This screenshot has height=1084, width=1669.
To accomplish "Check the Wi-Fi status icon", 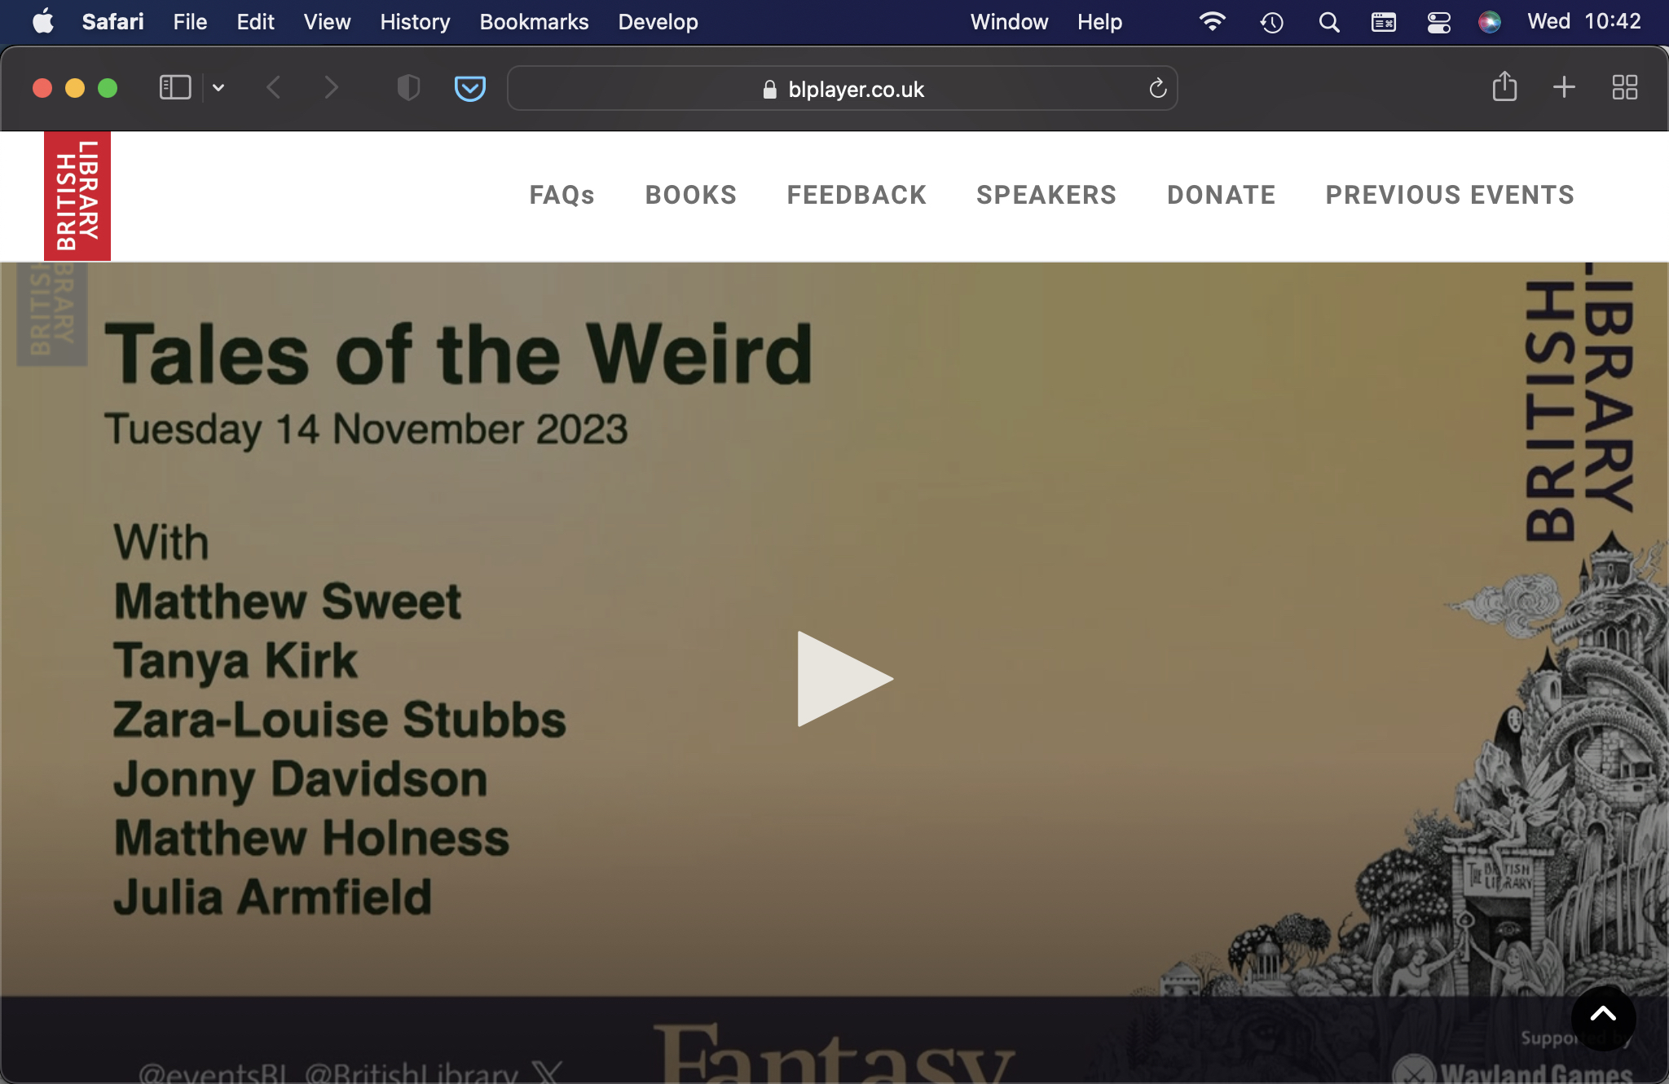I will coord(1213,21).
